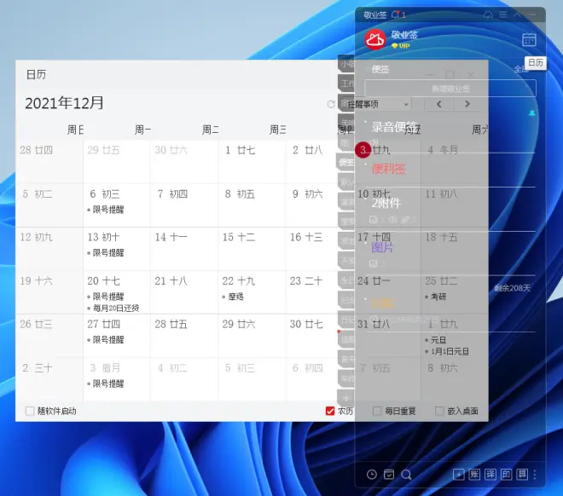This screenshot has width=563, height=496.
Task: Open 限号提醒 event on December 13
Action: click(x=108, y=253)
